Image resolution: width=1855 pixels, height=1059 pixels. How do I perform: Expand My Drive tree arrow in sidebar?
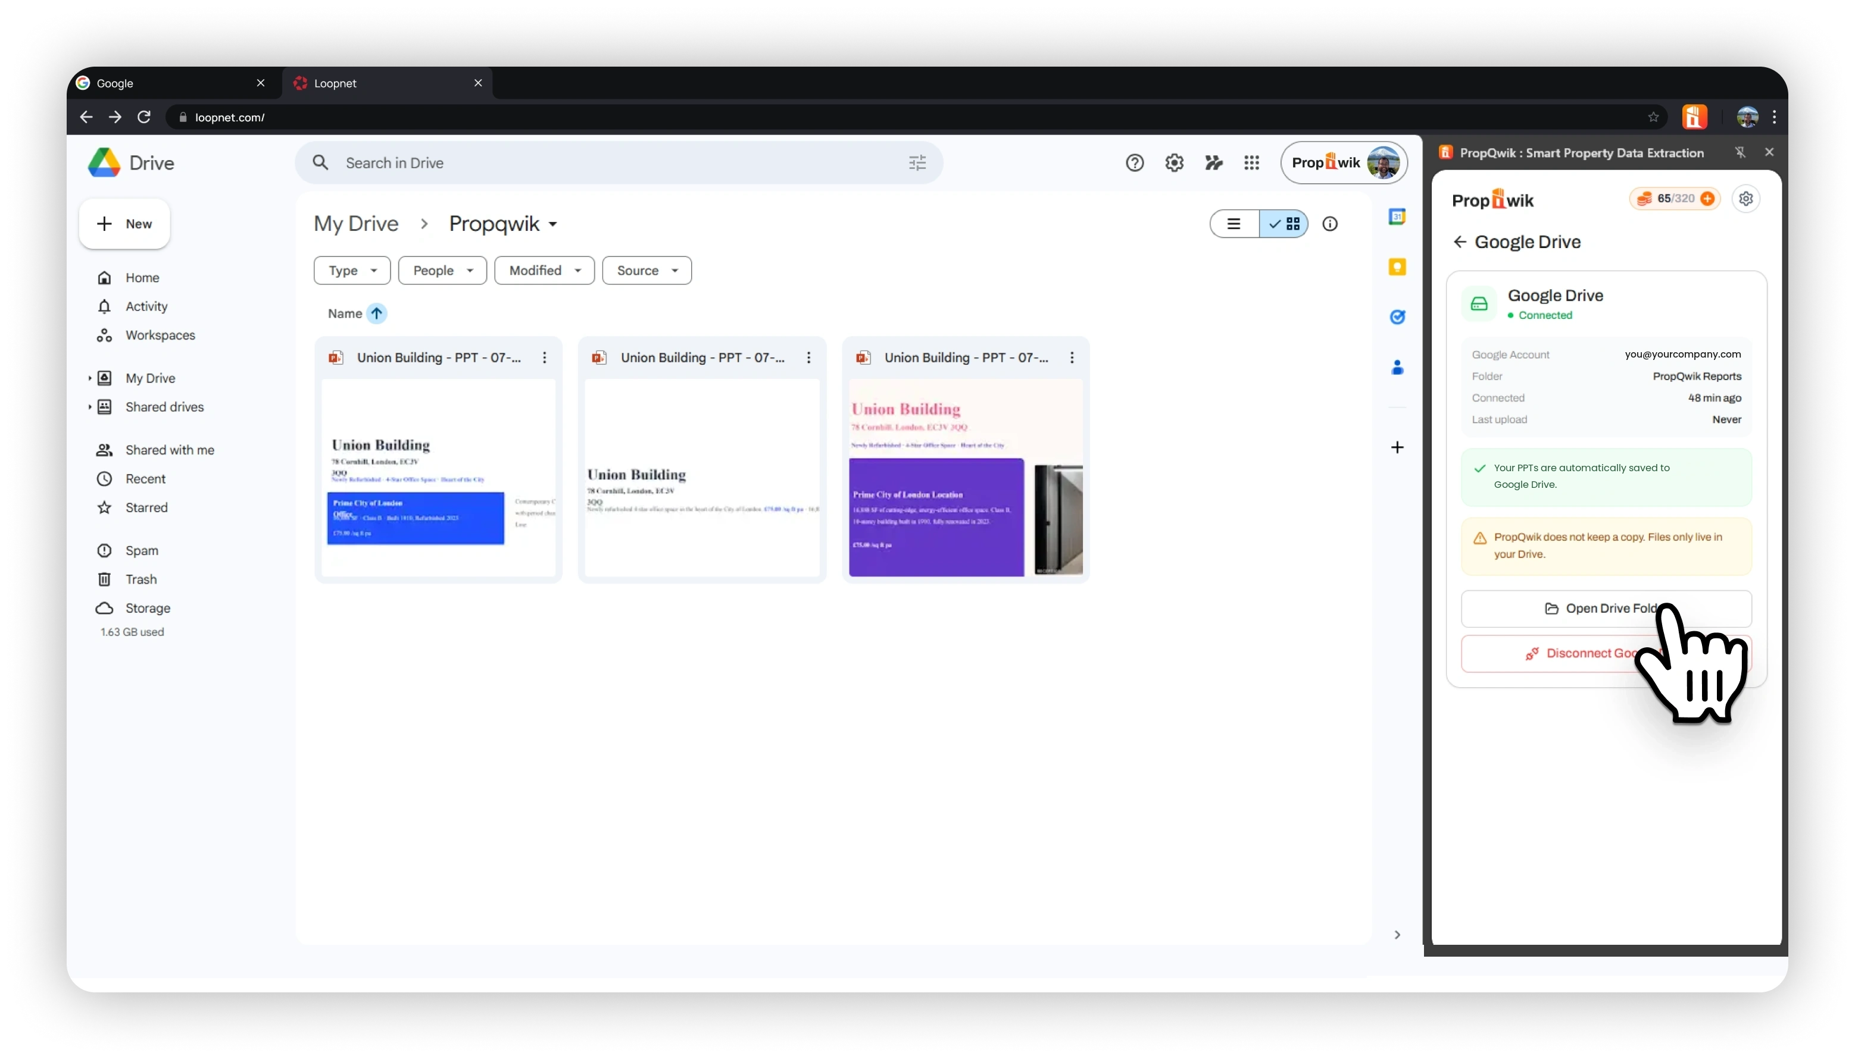(89, 378)
